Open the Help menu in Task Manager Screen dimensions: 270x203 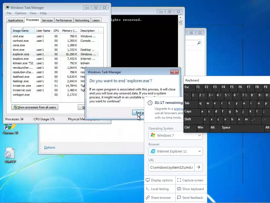(43, 13)
